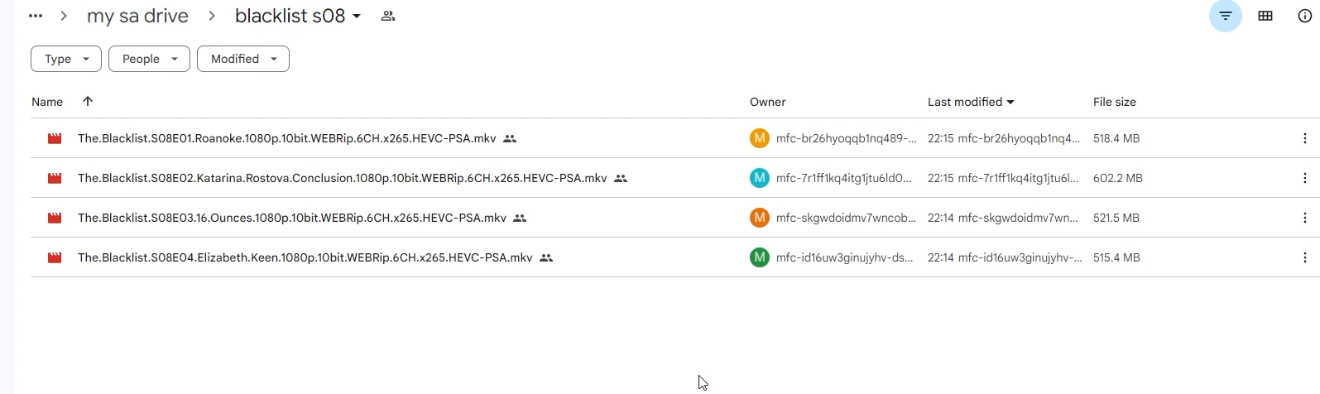Click owner name mfc-br26hyoqqb1nq489
The height and width of the screenshot is (394, 1320).
847,138
